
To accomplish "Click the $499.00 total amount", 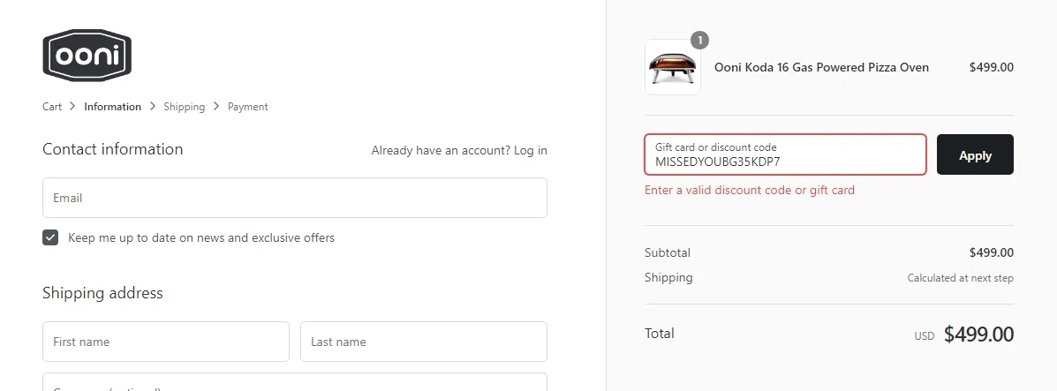I will coord(978,335).
